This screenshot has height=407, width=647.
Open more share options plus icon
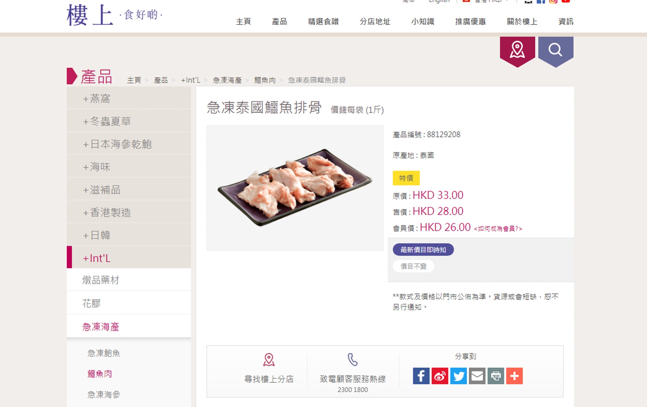[x=515, y=376]
